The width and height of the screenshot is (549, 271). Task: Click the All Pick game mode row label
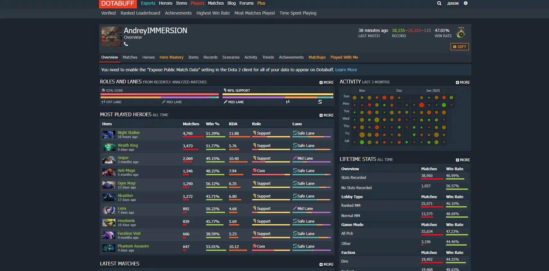(347, 233)
